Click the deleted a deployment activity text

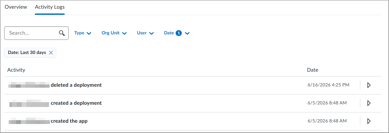[x=76, y=85]
